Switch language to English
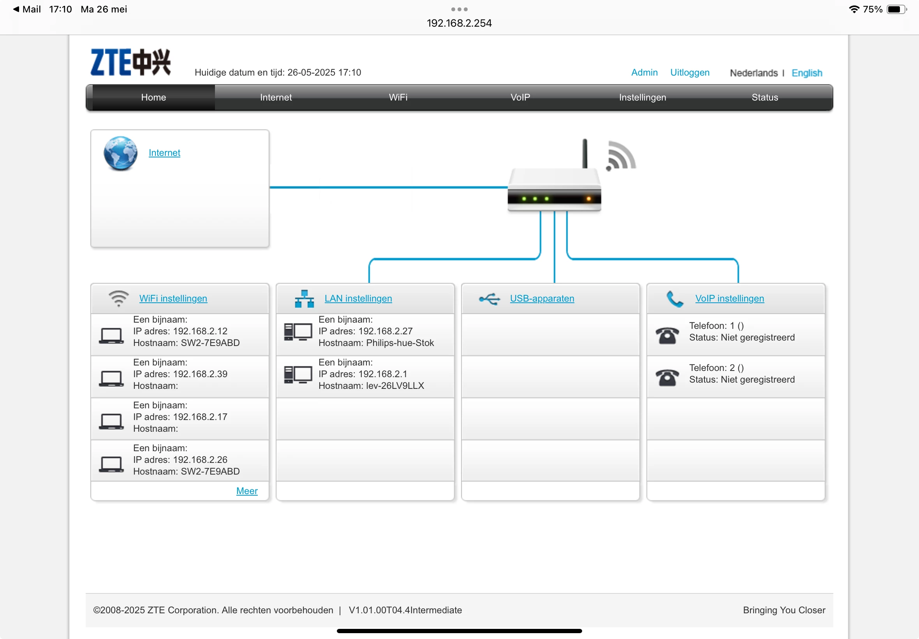This screenshot has height=639, width=919. tap(806, 73)
